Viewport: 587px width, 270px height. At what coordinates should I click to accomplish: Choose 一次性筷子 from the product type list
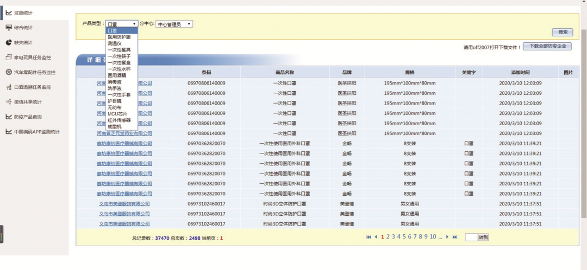coord(122,56)
